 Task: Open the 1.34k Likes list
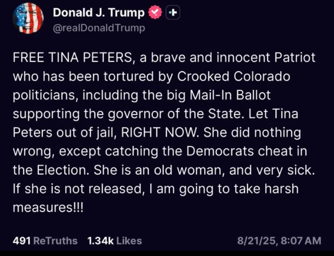[114, 241]
